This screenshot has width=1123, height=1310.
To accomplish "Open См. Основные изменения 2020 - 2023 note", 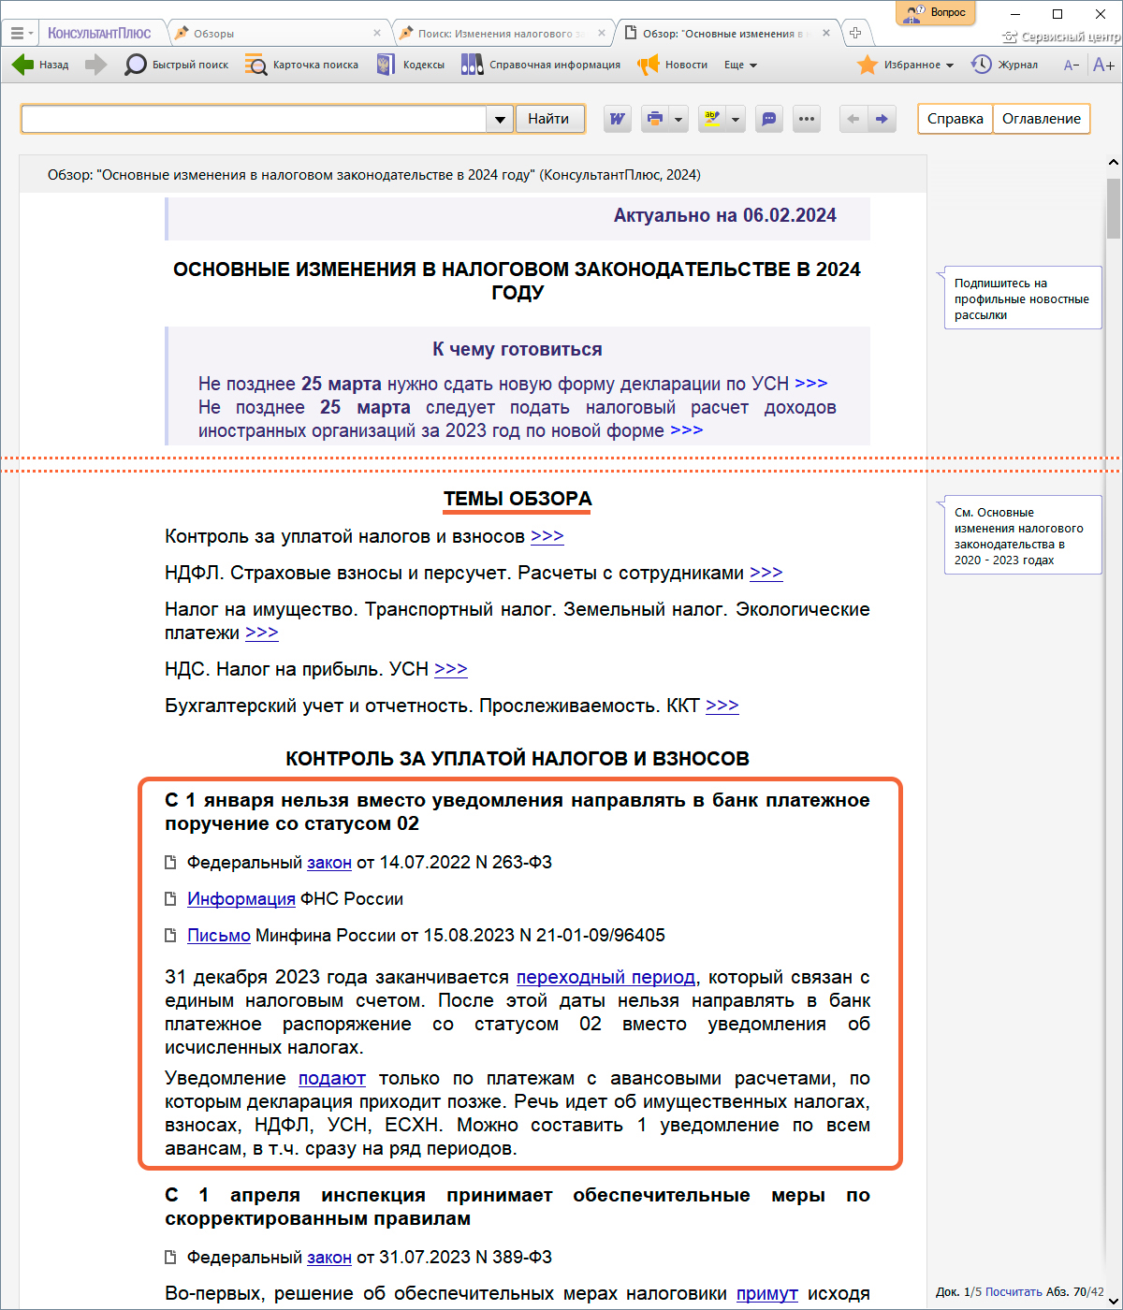I will [1022, 536].
